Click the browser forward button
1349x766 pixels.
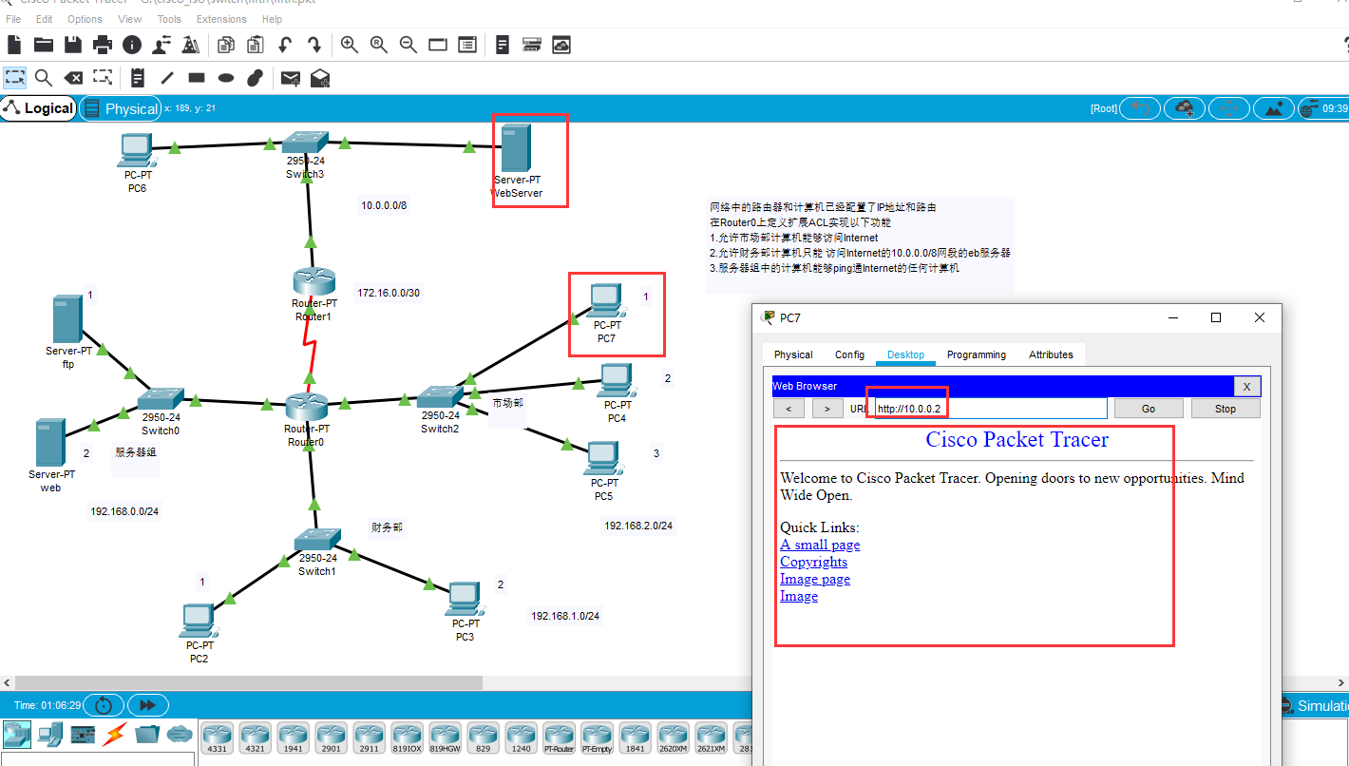click(827, 409)
